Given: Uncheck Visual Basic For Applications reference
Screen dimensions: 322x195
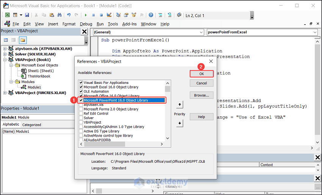Looking at the screenshot, I should pos(81,82).
